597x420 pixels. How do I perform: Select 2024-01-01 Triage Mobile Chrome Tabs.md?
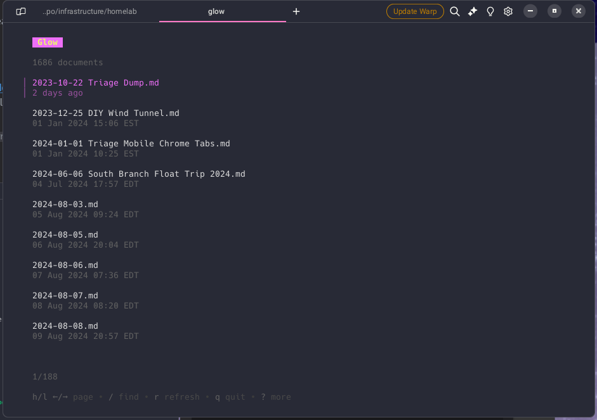click(x=131, y=144)
